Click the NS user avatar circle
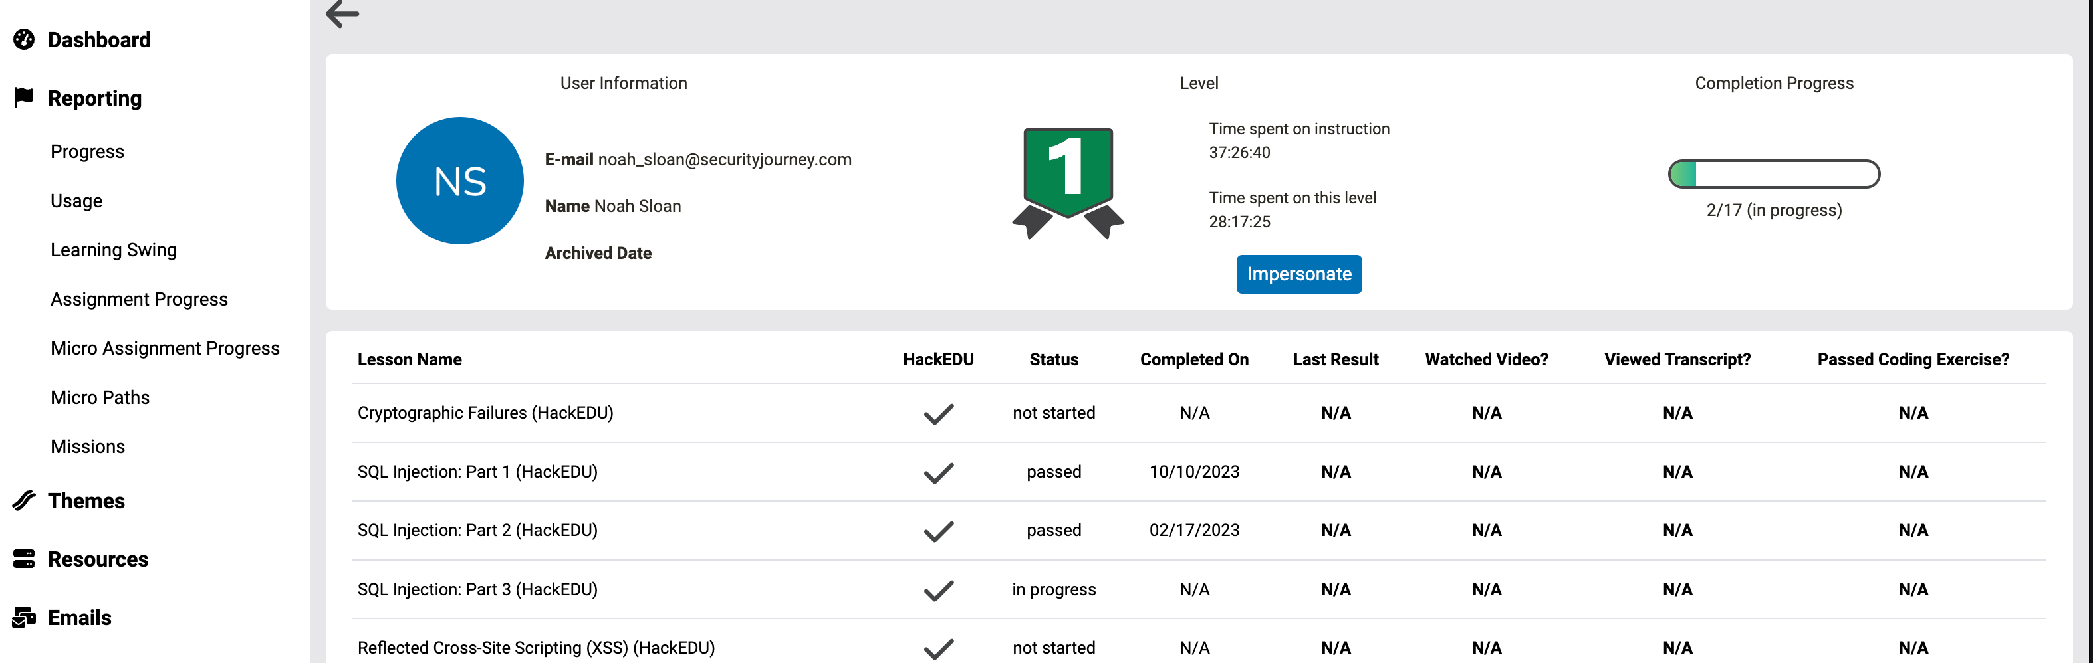The width and height of the screenshot is (2093, 663). [460, 181]
